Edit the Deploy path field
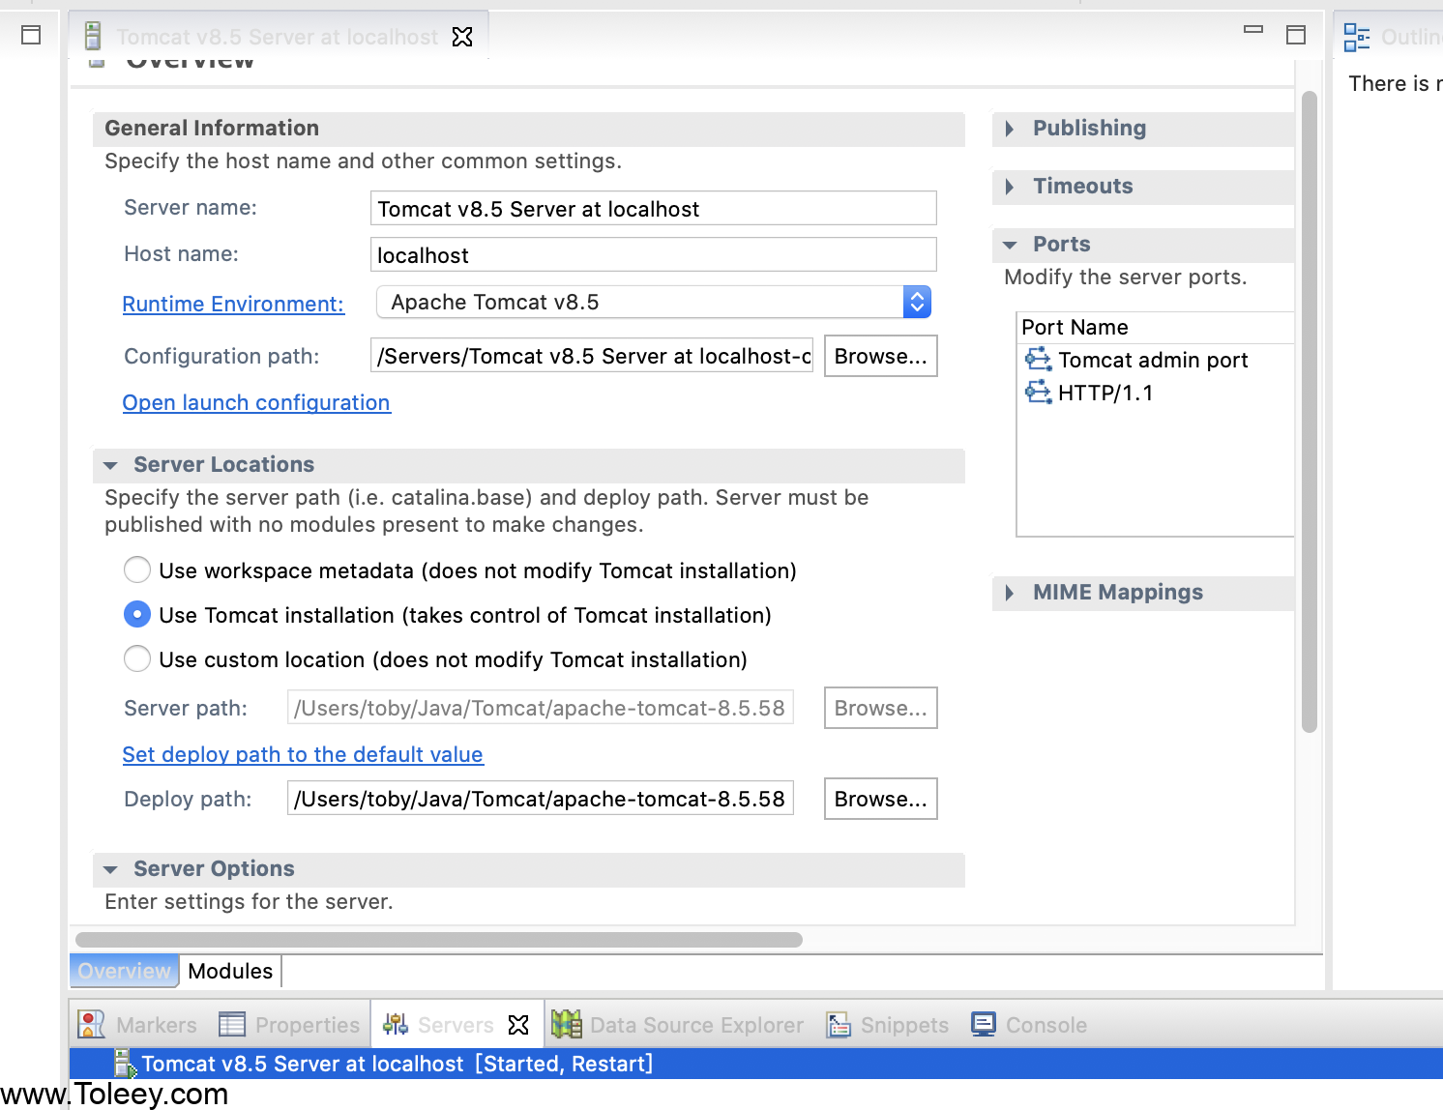The image size is (1443, 1110). (x=540, y=799)
